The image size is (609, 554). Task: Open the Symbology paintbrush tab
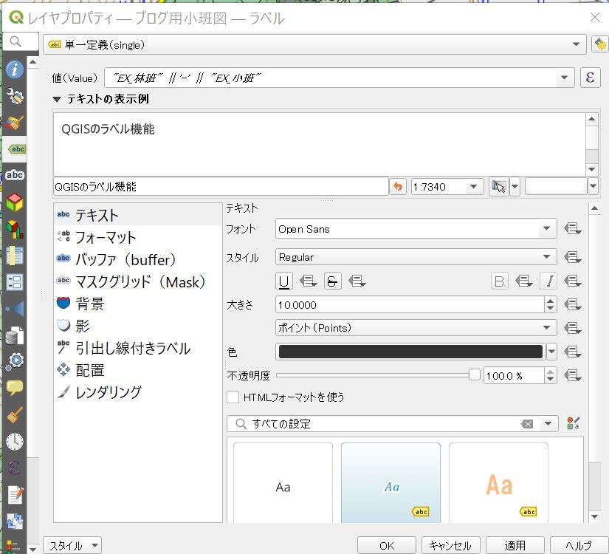pos(15,123)
